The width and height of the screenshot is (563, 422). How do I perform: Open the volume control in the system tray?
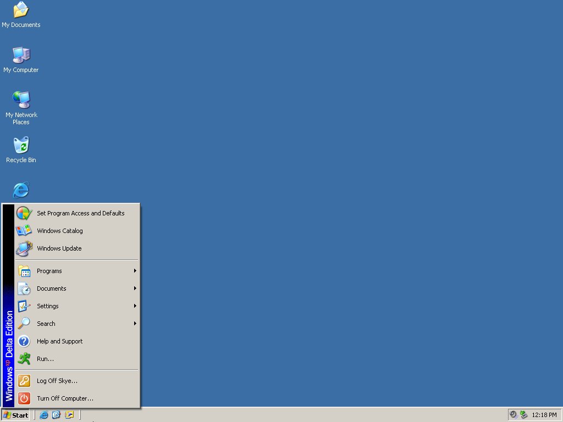pyautogui.click(x=512, y=414)
